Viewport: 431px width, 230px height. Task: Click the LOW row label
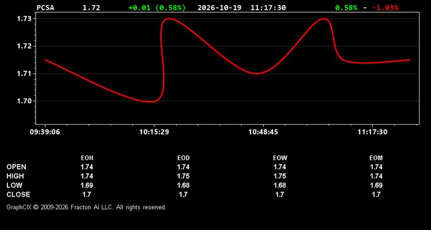coord(14,185)
